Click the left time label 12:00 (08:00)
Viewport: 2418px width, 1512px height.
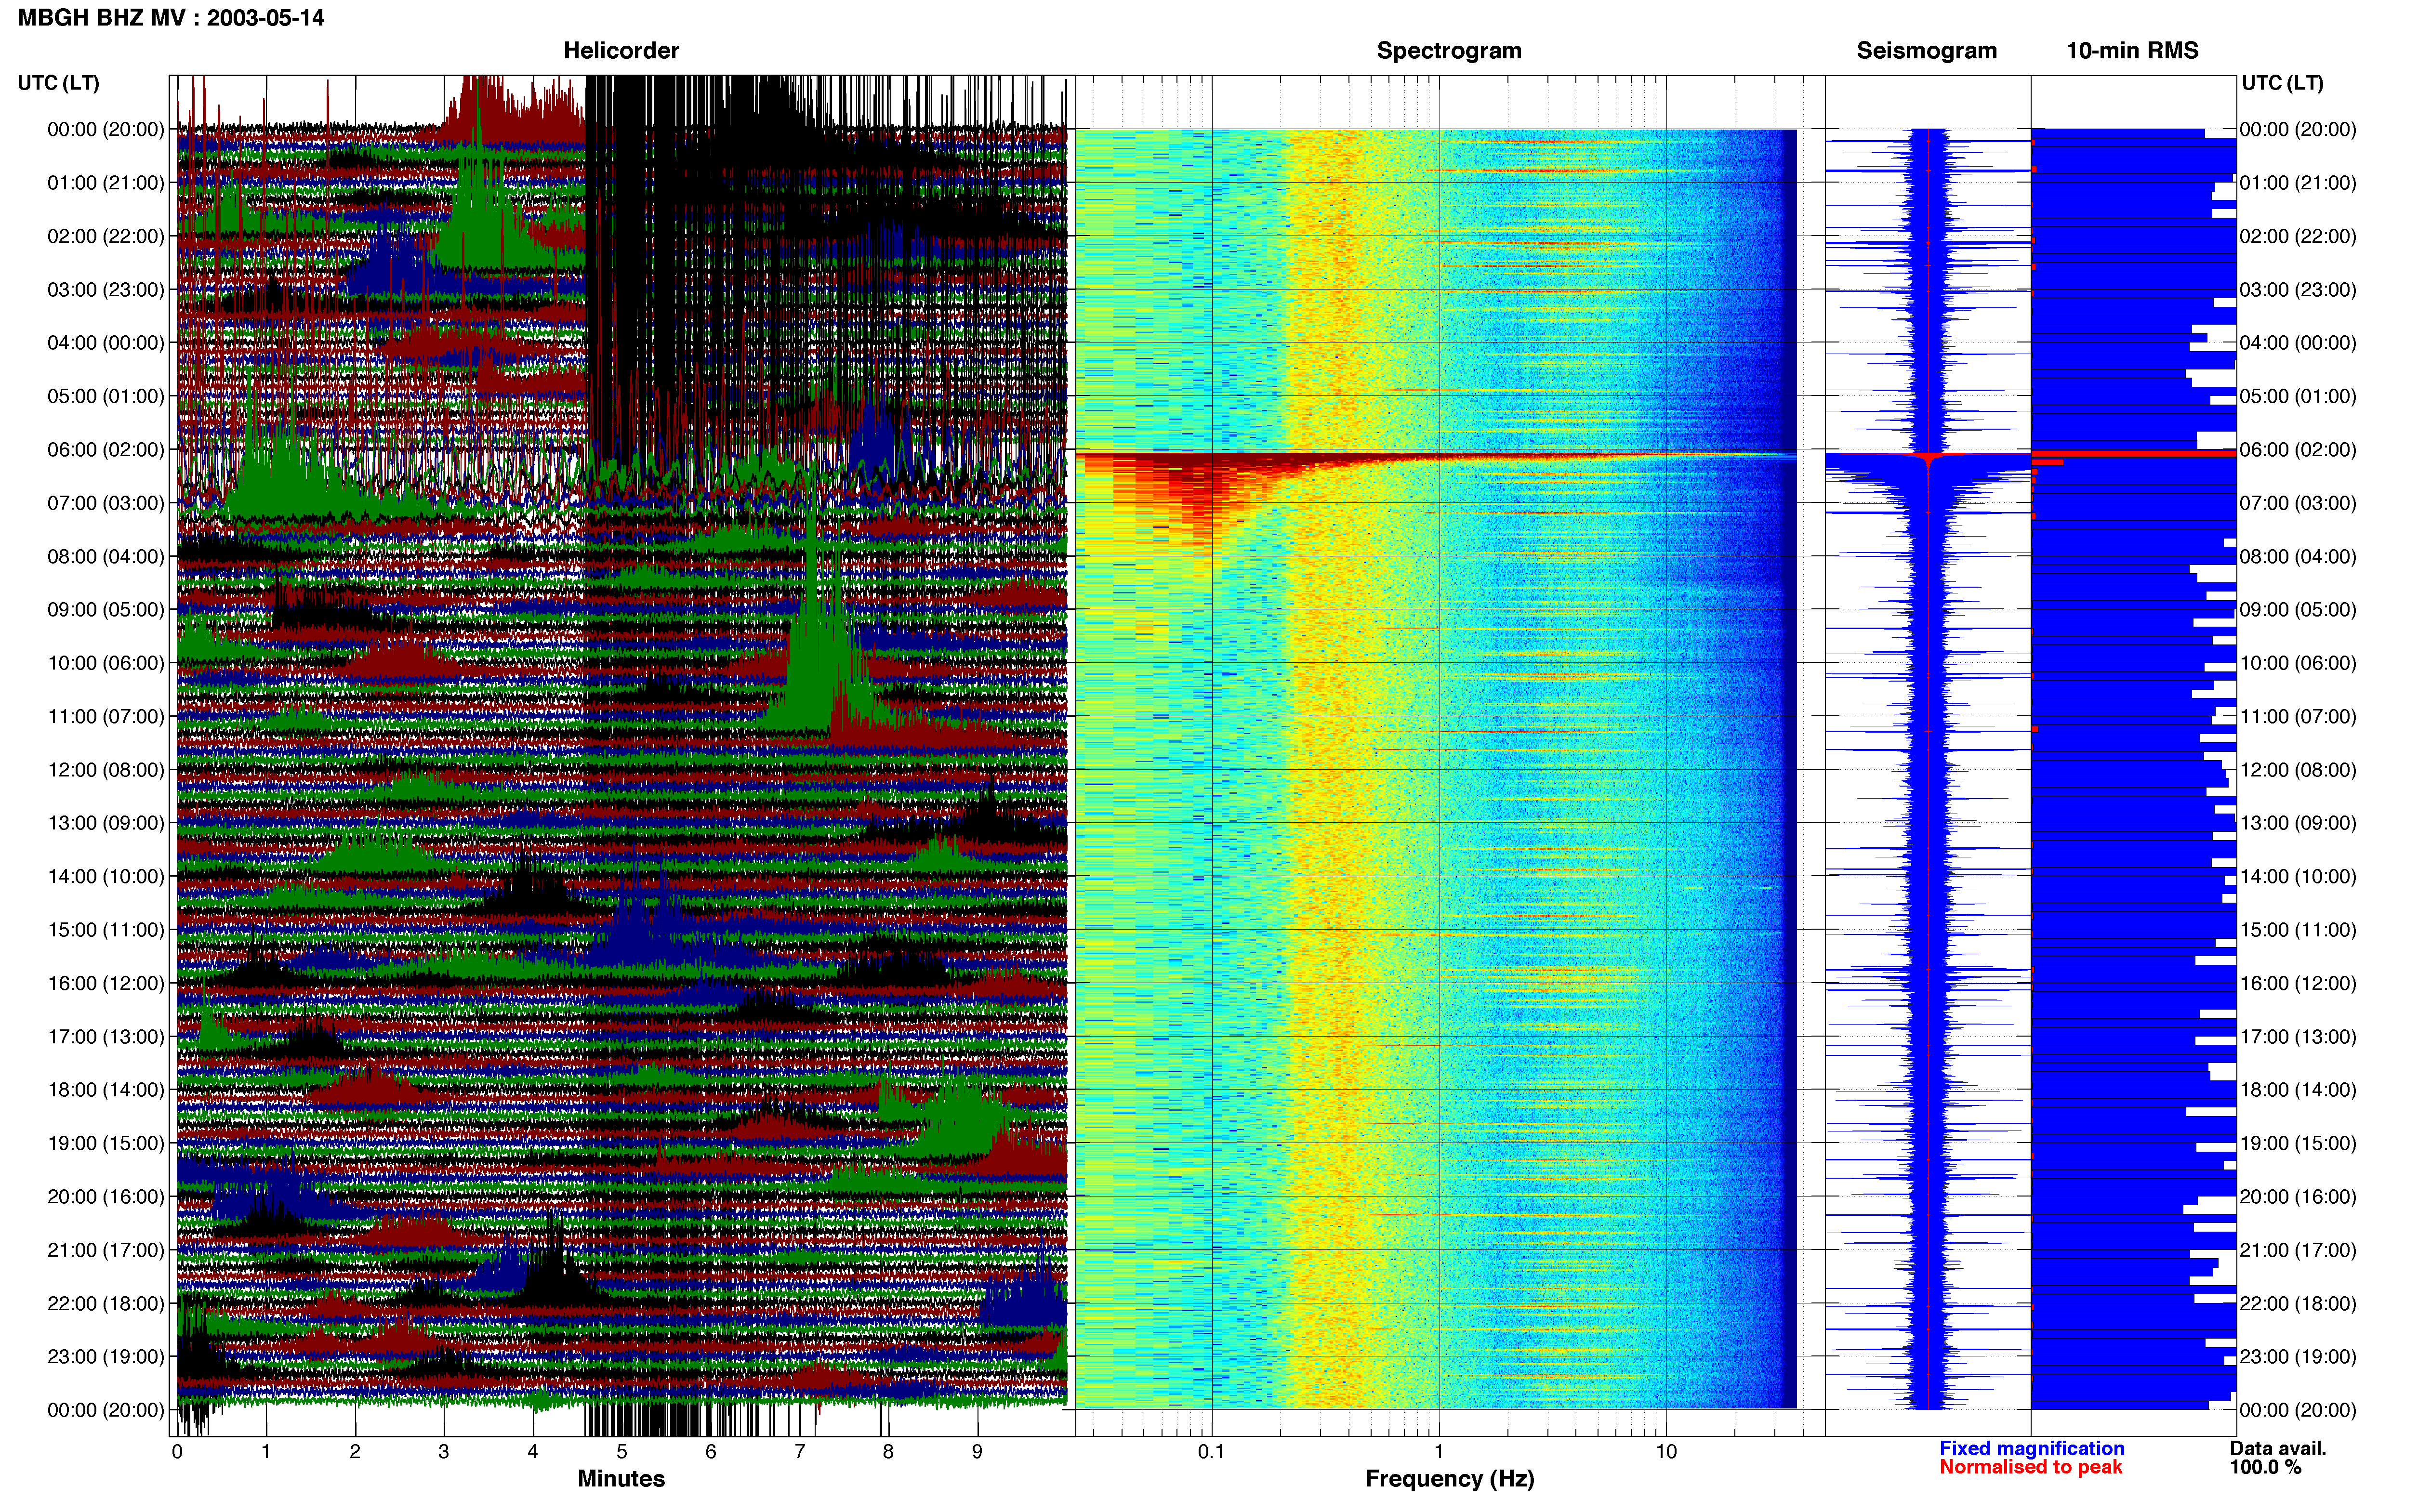pos(106,770)
